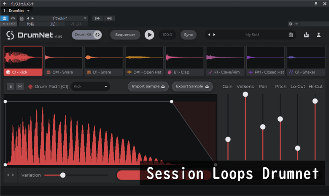
Task: Add a new instrument with plus icon
Action: (x=5, y=3)
